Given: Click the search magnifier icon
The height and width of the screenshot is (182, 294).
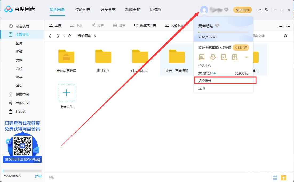Looking at the screenshot, I should point(285,36).
